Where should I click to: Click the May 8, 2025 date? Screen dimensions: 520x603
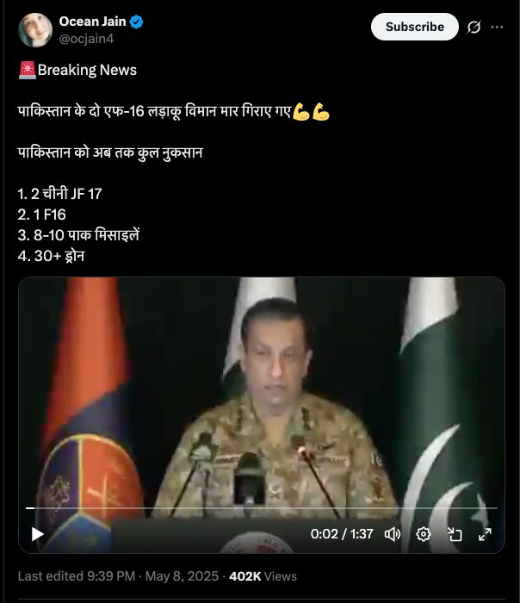(182, 576)
